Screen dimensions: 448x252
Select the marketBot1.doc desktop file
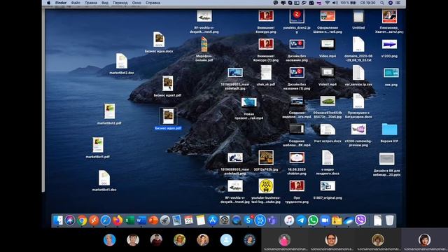104,181
